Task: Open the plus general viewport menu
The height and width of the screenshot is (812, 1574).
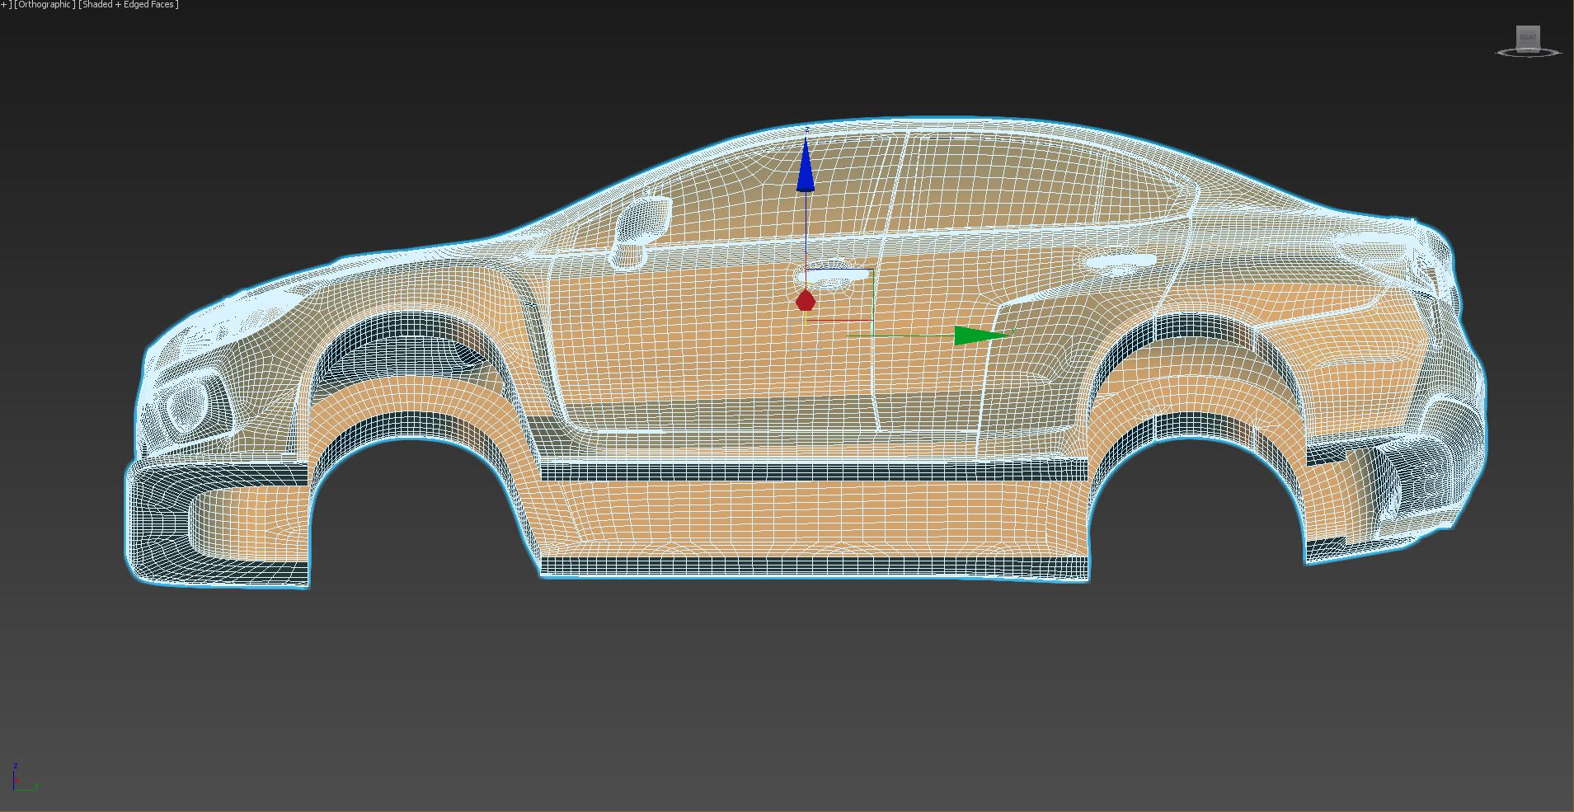Action: tap(6, 5)
